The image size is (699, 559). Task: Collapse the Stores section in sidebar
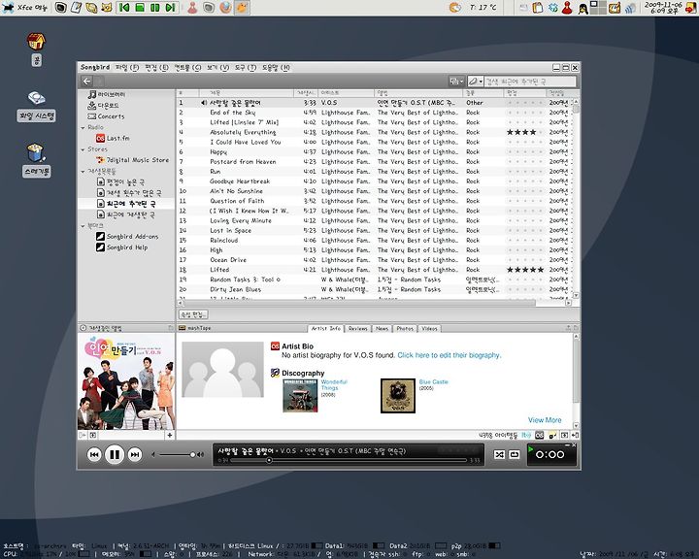pos(83,149)
